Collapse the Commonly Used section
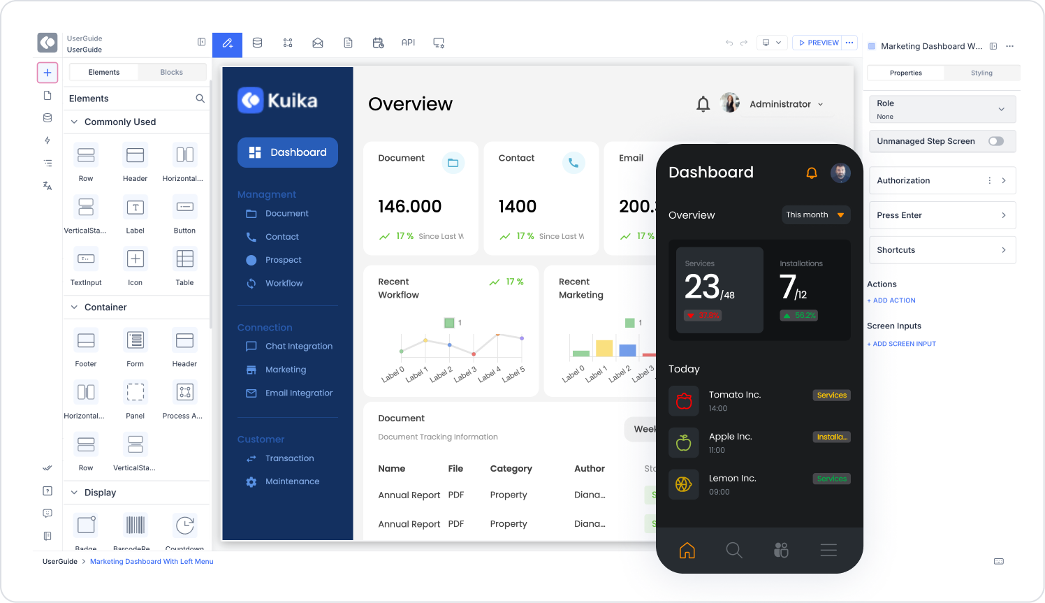The width and height of the screenshot is (1045, 603). tap(74, 122)
